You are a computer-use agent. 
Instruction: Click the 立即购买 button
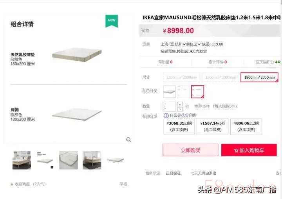pos(190,150)
